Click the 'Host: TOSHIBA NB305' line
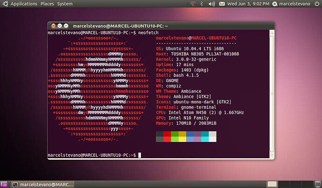Viewport: 322px width, 188px height. point(197,54)
